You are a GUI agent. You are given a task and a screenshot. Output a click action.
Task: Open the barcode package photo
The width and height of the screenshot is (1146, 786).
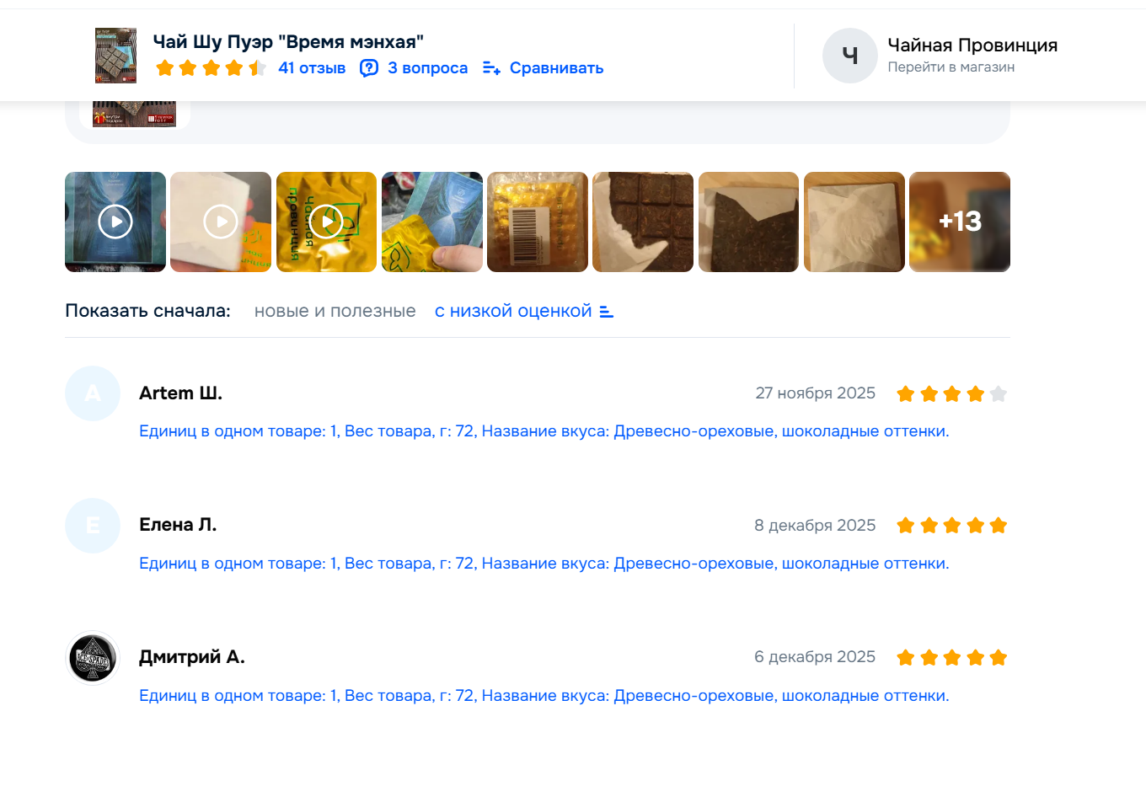[538, 222]
